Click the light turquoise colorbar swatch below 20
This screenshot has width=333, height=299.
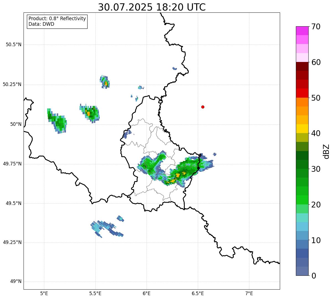click(x=302, y=217)
